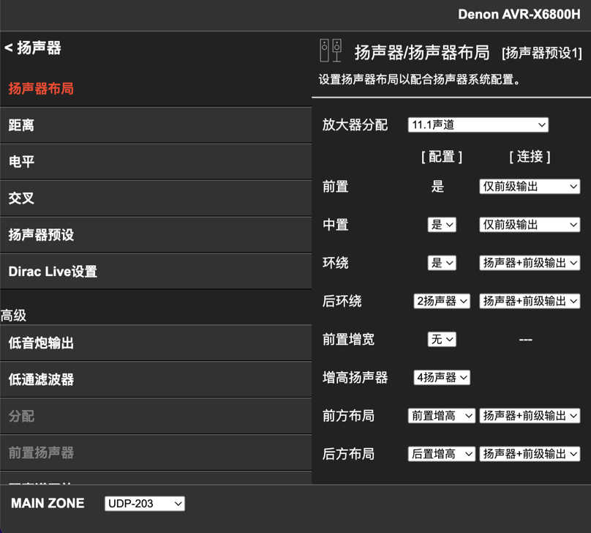Open the 交叉 settings entry
The image size is (591, 533).
[x=156, y=198]
